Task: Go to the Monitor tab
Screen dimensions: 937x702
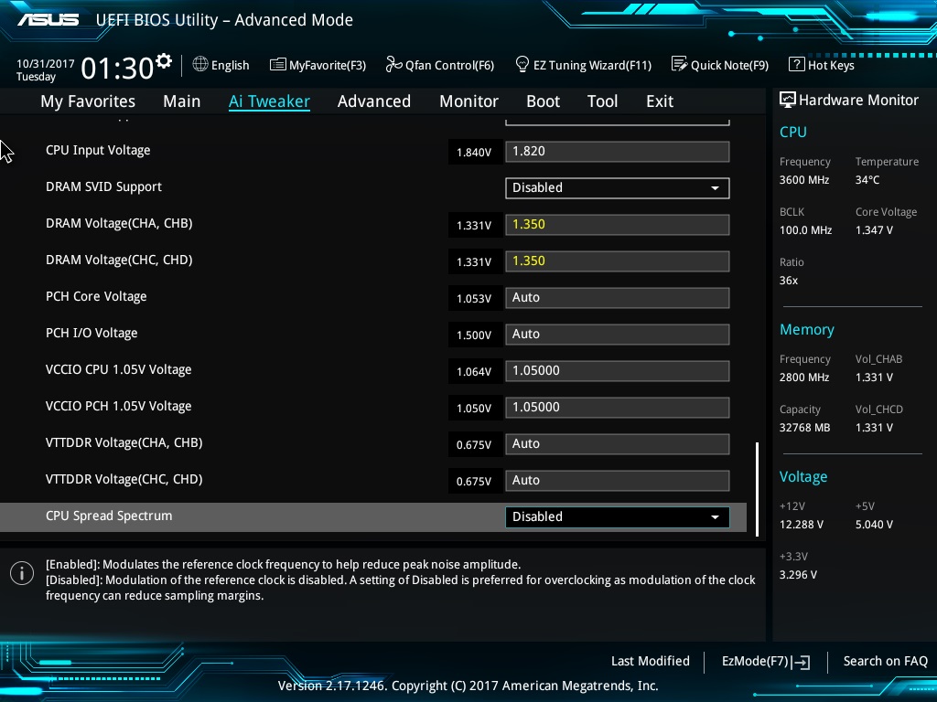Action: [x=469, y=101]
